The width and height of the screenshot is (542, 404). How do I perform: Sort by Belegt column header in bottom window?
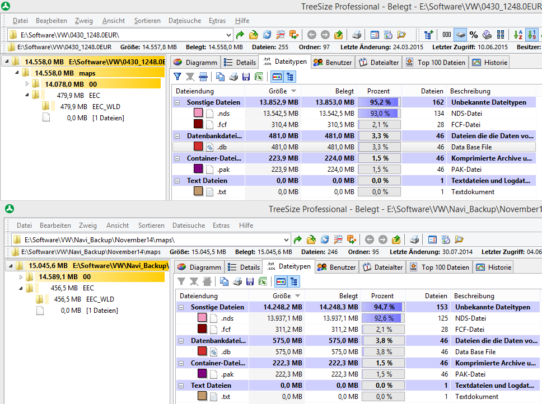333,296
